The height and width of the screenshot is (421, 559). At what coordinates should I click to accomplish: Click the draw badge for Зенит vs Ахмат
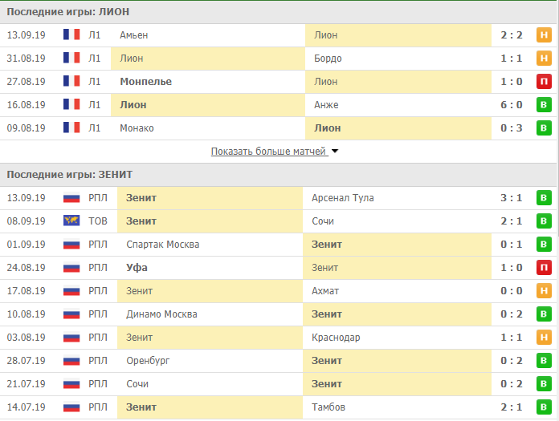[544, 291]
